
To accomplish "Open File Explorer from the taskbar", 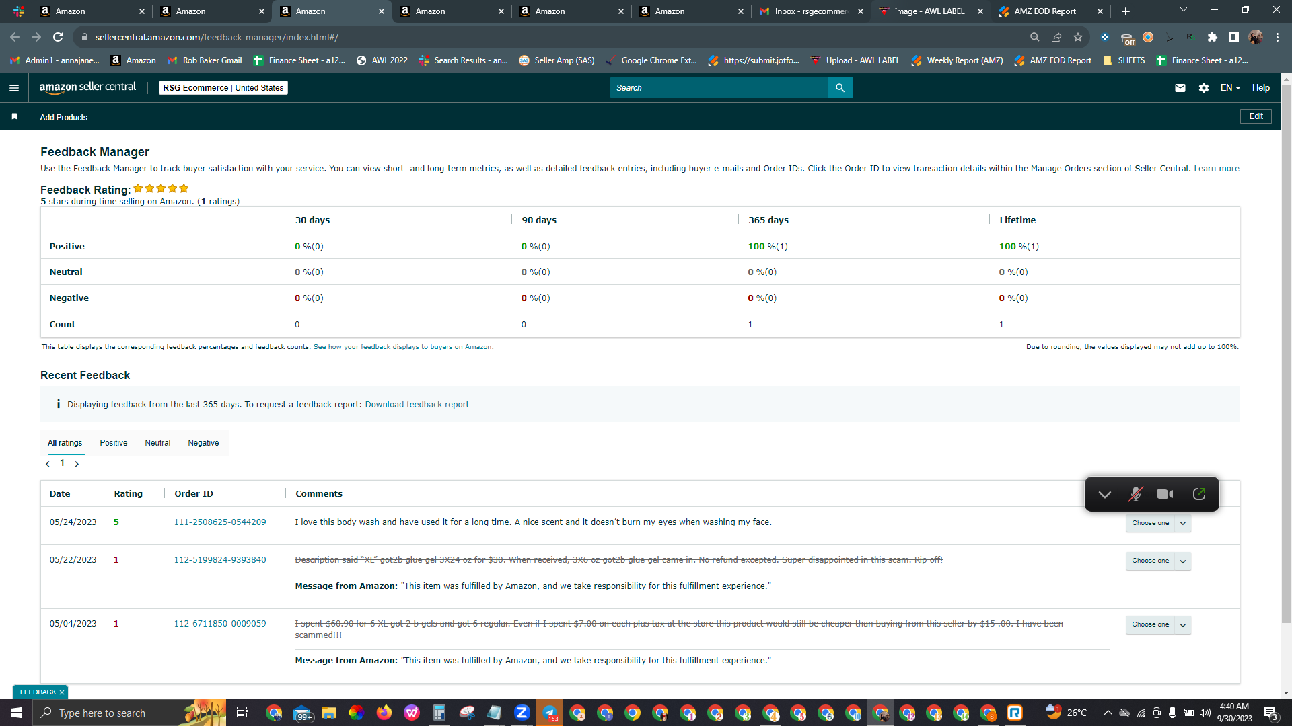I will click(x=329, y=713).
